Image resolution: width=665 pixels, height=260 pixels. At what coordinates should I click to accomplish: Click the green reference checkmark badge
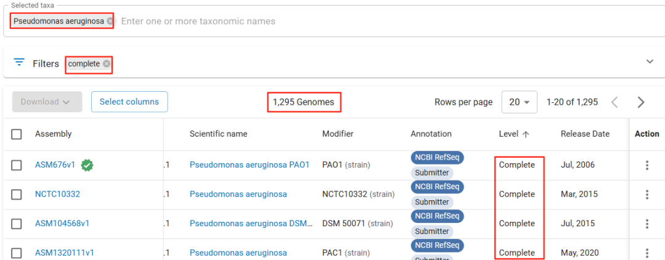[x=87, y=165]
